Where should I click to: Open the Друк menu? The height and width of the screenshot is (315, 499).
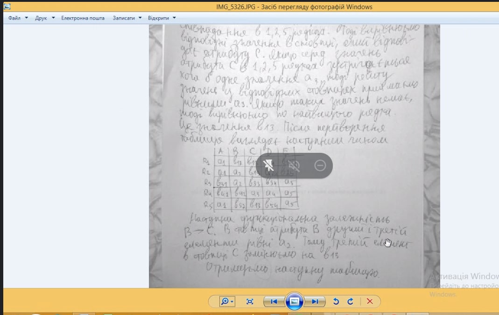41,18
